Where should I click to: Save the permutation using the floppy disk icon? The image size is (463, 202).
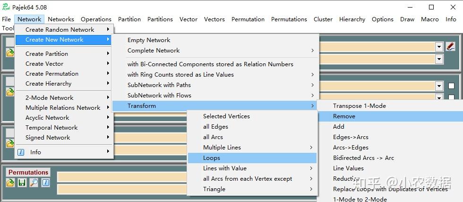pyautogui.click(x=22, y=183)
